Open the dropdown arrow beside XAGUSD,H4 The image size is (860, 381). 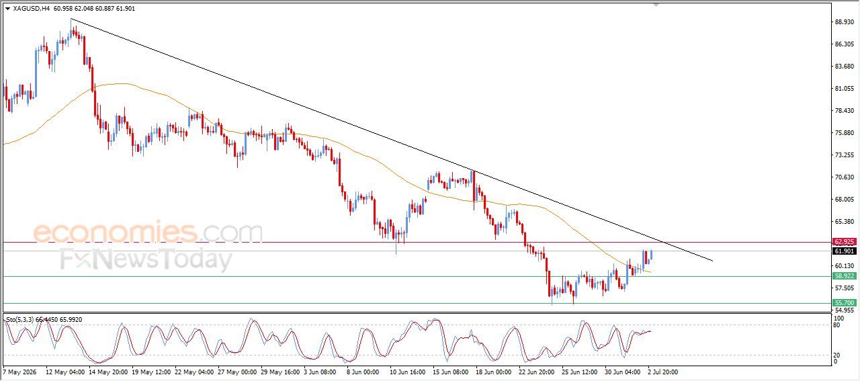[x=7, y=9]
